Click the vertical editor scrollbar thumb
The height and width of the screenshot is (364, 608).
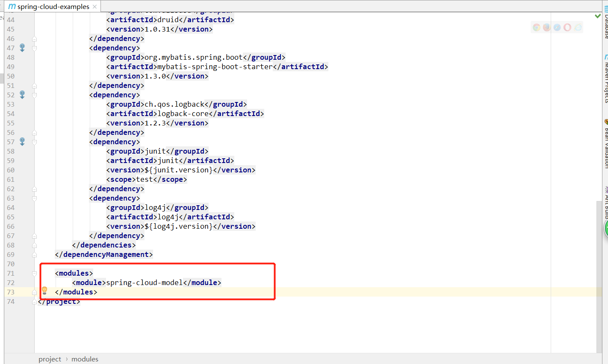(599, 277)
